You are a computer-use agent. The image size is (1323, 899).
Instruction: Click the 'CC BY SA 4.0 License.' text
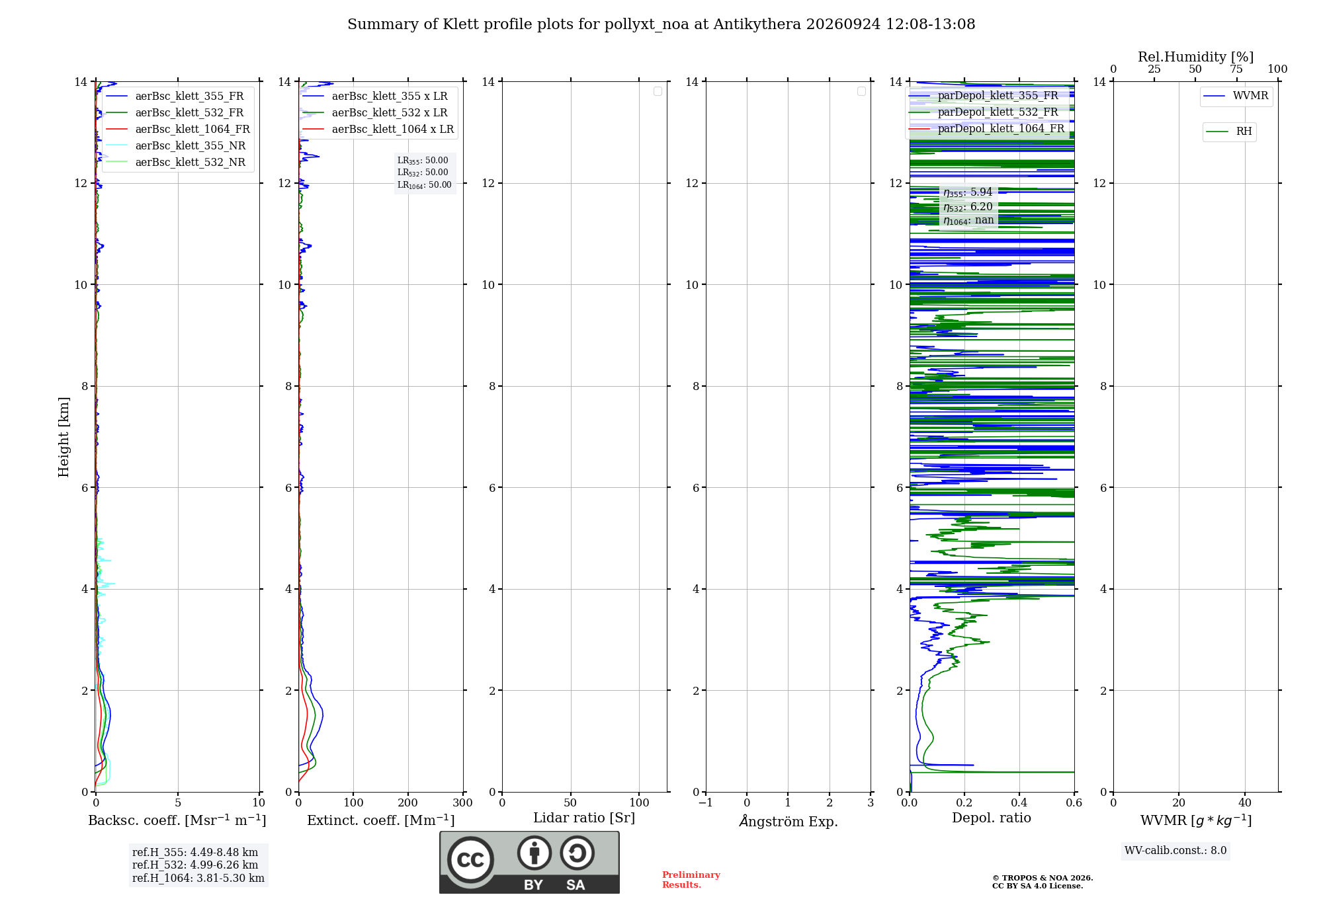click(1037, 886)
